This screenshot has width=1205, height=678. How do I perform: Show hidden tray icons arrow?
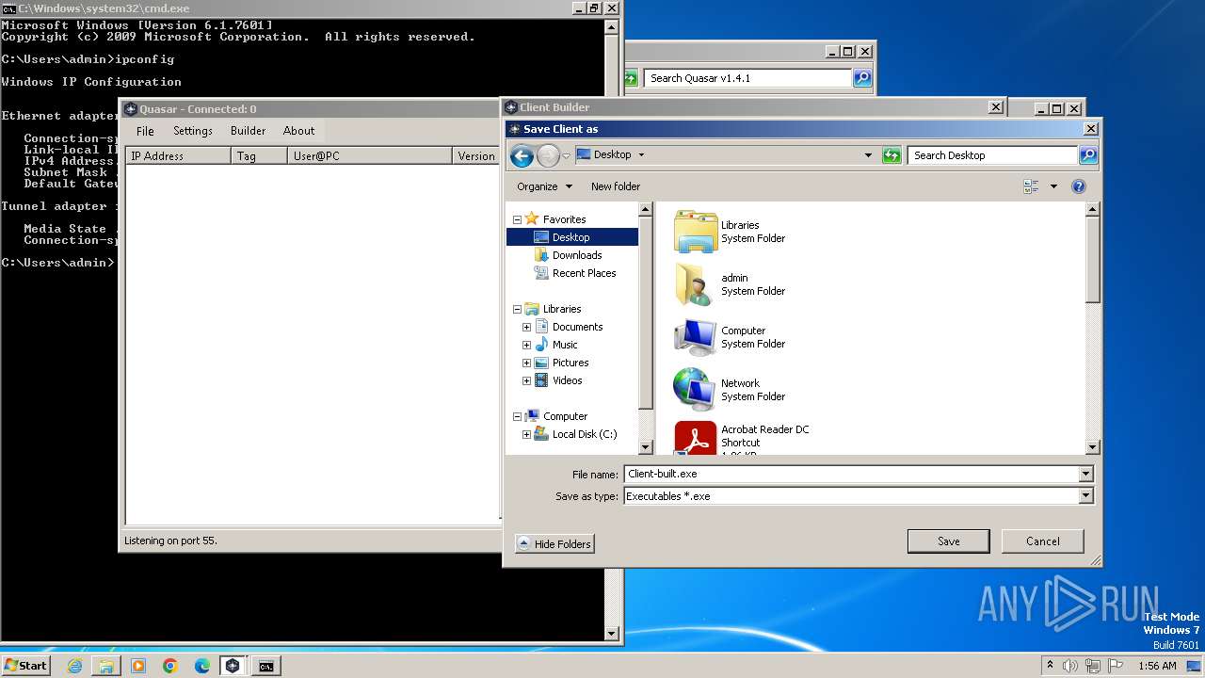[1050, 666]
